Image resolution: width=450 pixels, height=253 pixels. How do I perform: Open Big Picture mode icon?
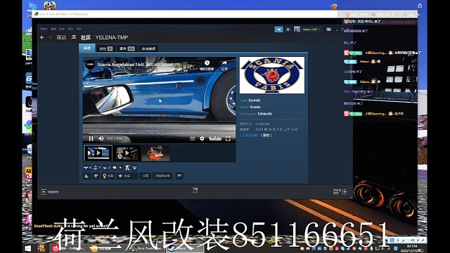pyautogui.click(x=328, y=30)
